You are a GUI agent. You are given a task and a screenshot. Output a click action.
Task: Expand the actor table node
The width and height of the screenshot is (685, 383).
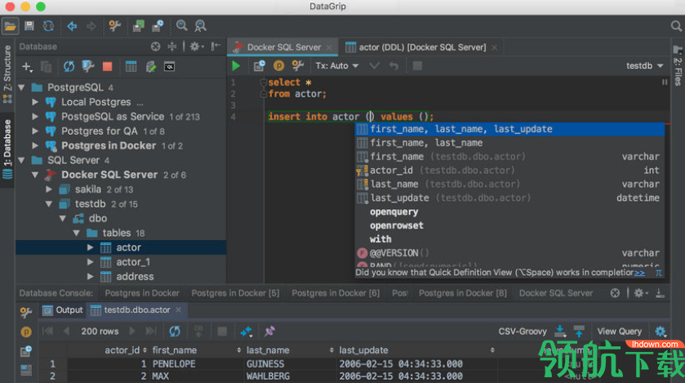point(91,247)
